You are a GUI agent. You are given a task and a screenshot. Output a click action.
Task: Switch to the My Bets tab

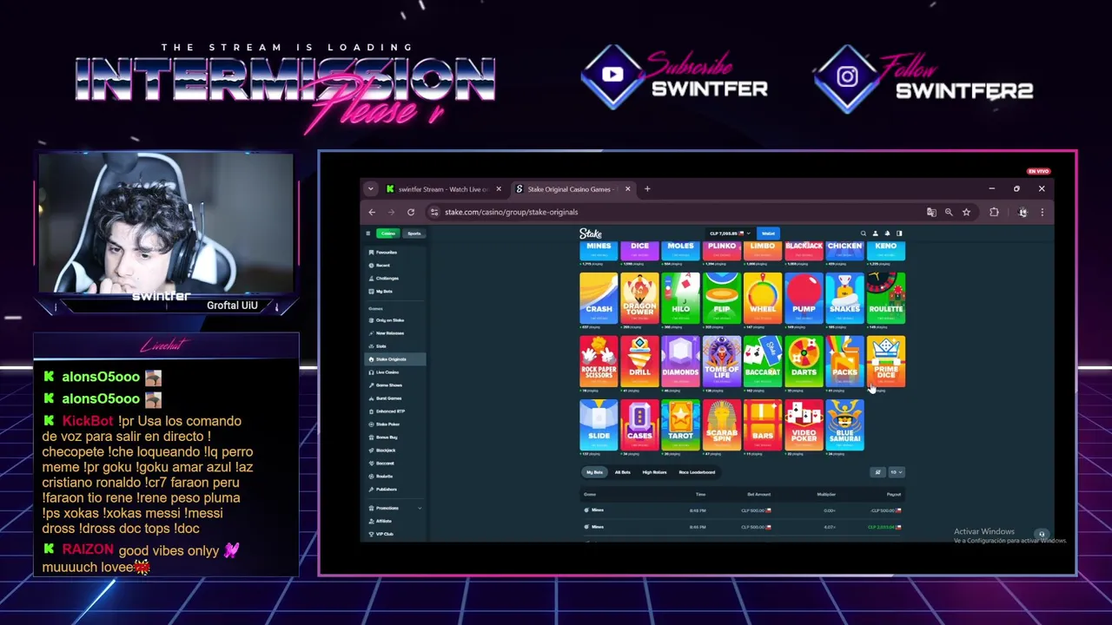pos(594,472)
